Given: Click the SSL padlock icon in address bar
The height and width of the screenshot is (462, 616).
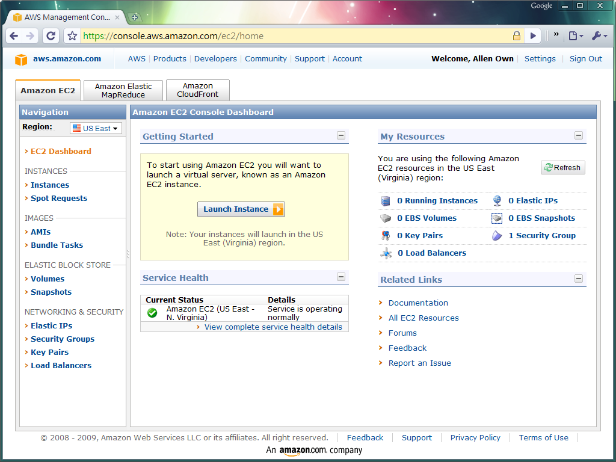Looking at the screenshot, I should pyautogui.click(x=517, y=35).
